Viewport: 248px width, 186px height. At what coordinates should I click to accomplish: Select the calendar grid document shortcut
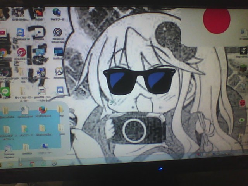42,91
